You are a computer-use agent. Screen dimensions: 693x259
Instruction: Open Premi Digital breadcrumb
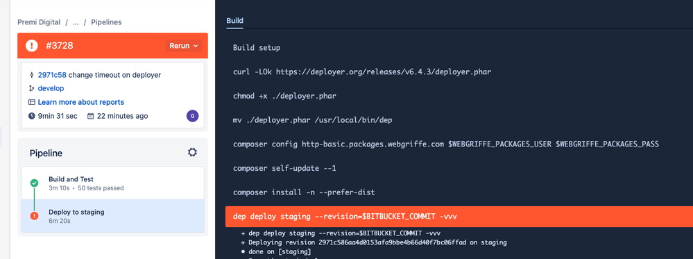(x=40, y=22)
